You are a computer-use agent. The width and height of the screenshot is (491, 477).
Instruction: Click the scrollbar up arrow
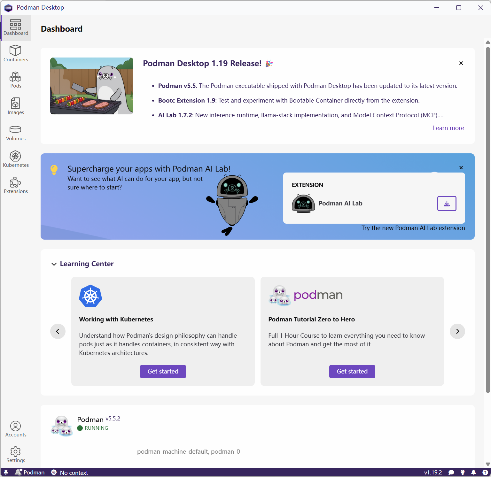click(x=488, y=42)
